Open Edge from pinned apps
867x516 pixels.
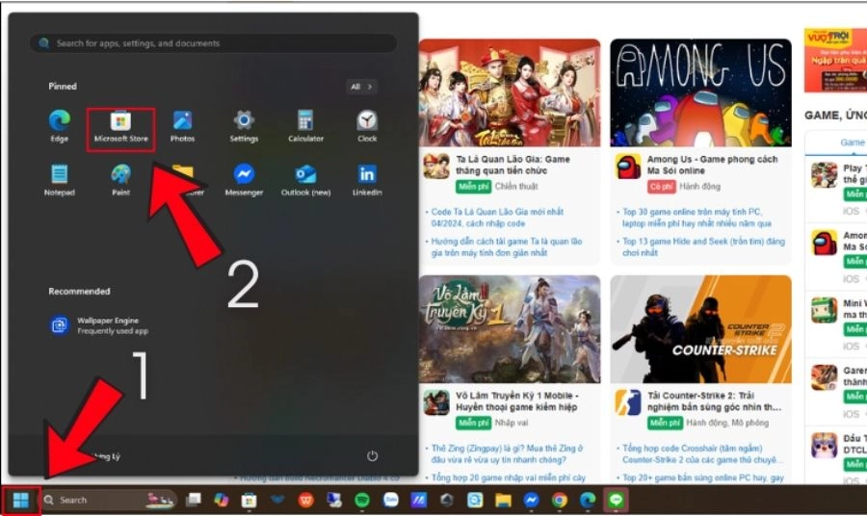(59, 126)
